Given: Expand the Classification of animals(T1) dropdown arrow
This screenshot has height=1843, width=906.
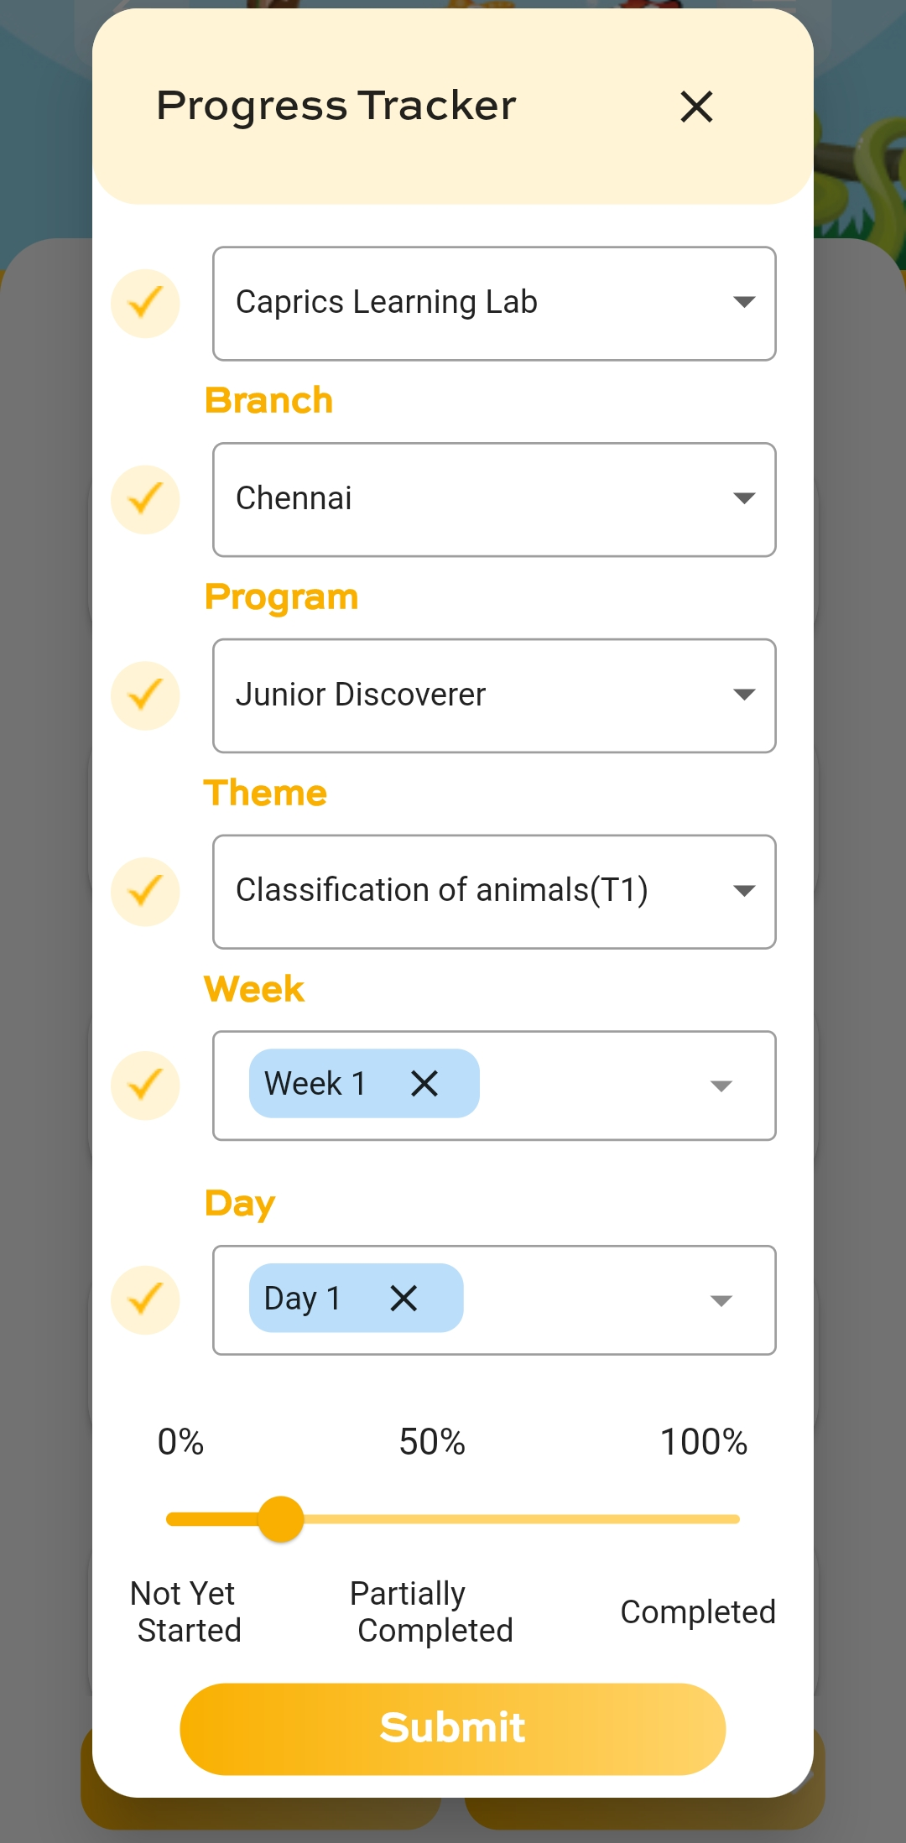Looking at the screenshot, I should 743,891.
